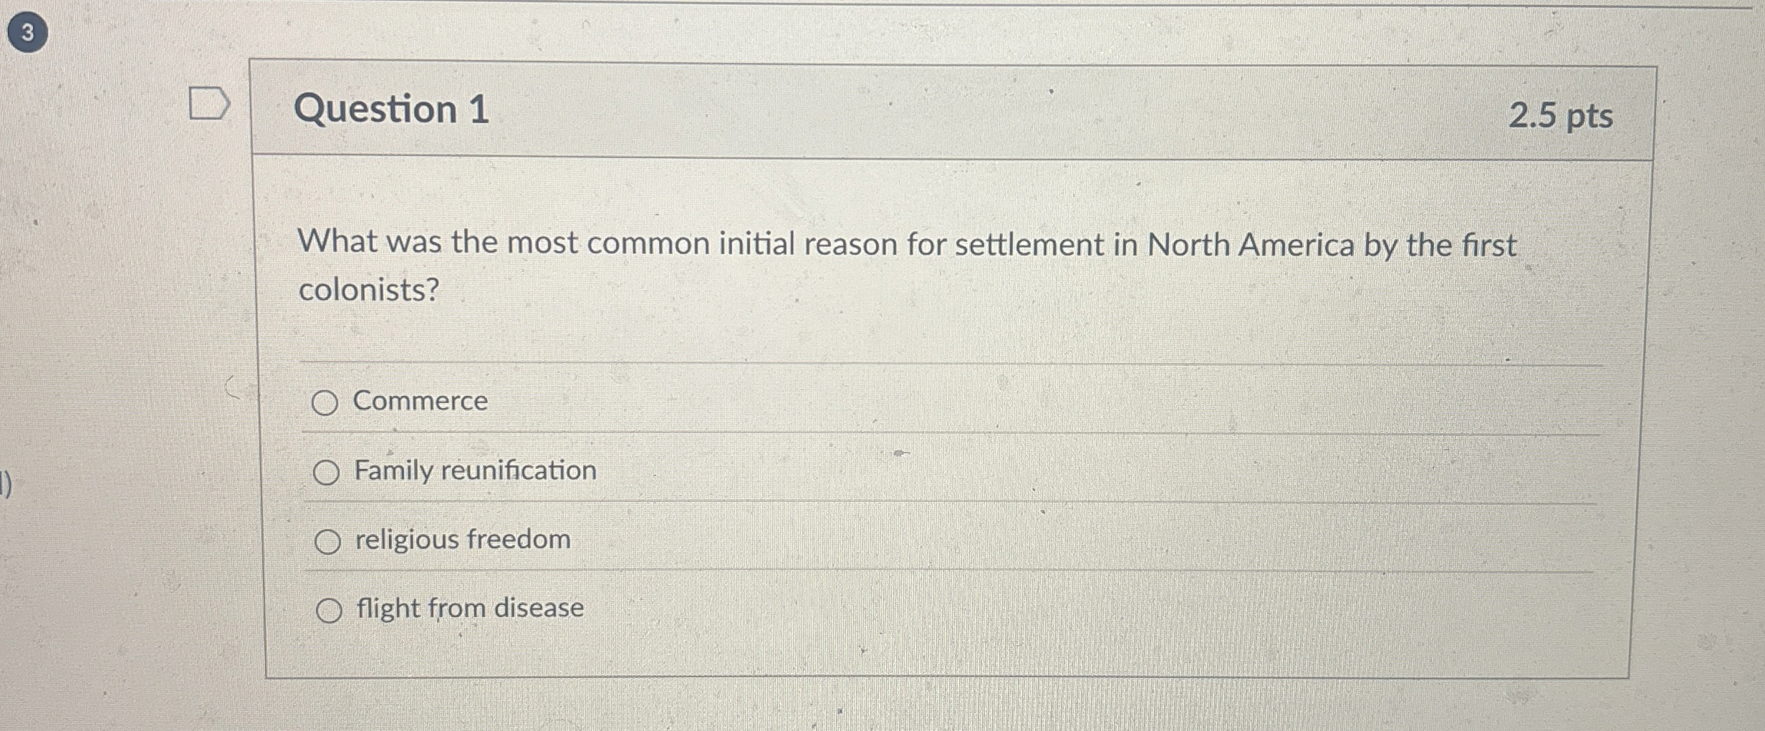The image size is (1765, 731).
Task: Choose religious freedom as the answer
Action: [x=328, y=542]
